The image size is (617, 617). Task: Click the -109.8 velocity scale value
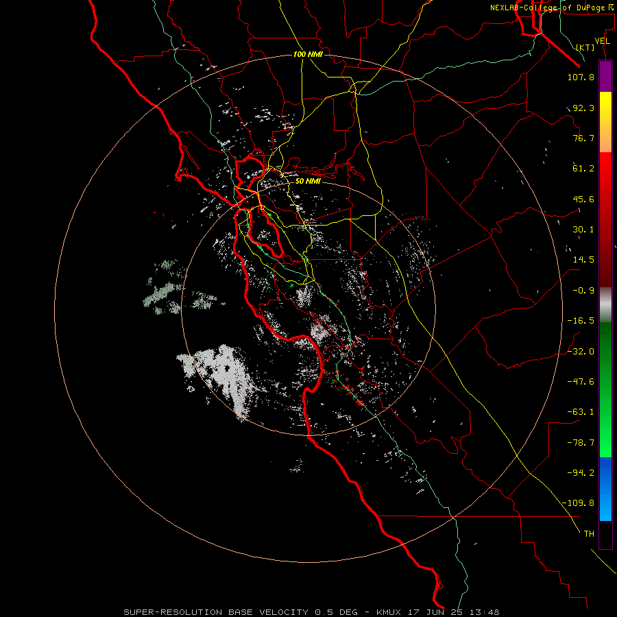[x=578, y=503]
